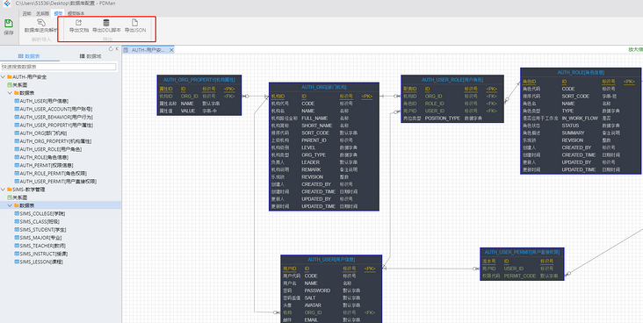Click the Export JSON (导出JSON) icon
The image size is (643, 323).
coord(135,23)
